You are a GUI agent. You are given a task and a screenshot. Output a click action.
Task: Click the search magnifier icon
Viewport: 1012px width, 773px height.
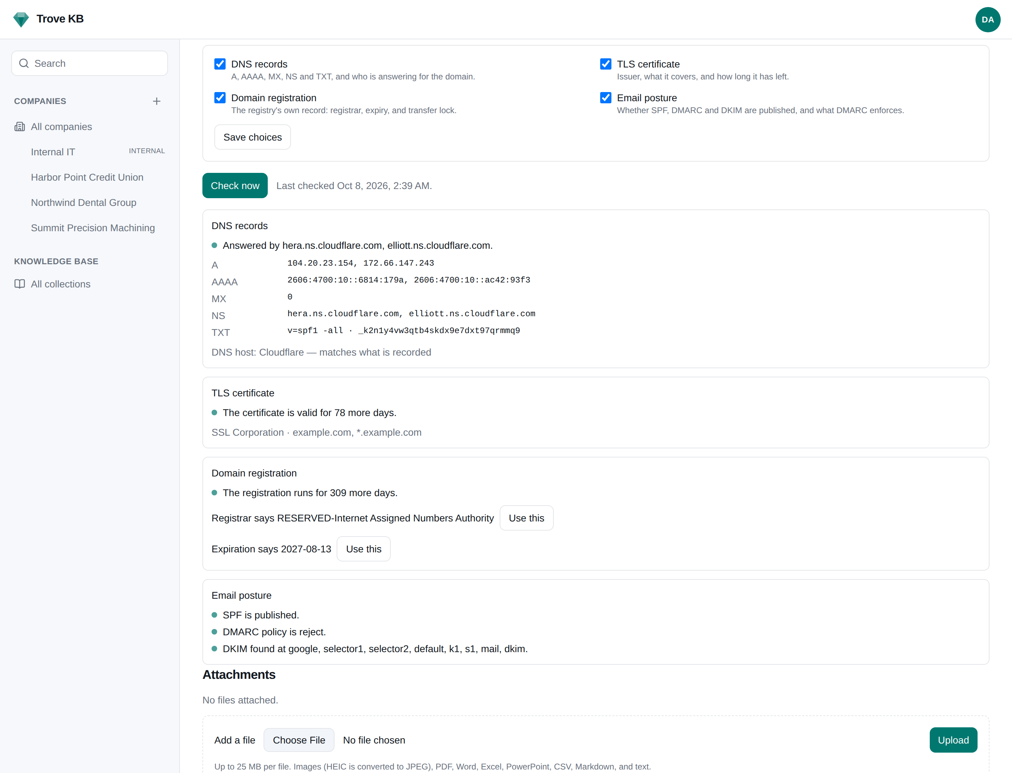(x=24, y=64)
